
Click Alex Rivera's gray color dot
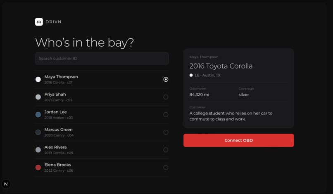coord(38,150)
